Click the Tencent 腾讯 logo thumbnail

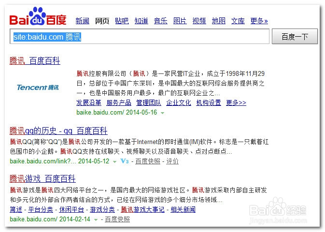pyautogui.click(x=38, y=87)
